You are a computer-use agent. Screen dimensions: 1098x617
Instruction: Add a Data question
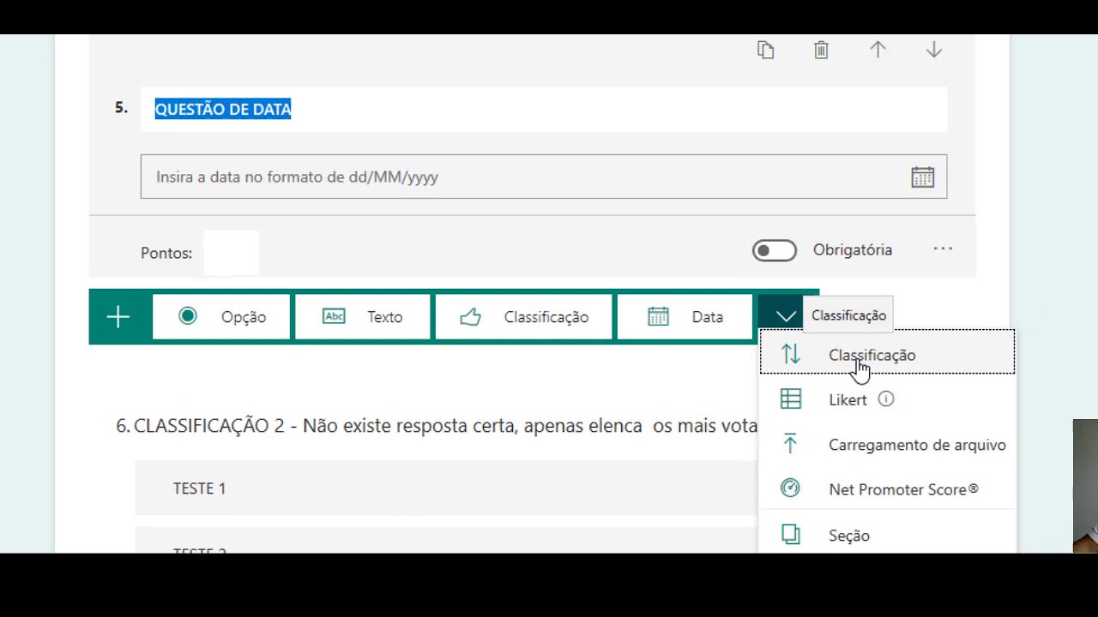(x=685, y=317)
